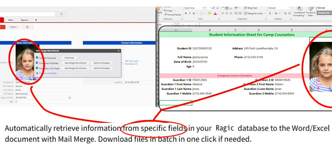Click Edit the Template for CounselorInfoSheet
The image size is (332, 166).
click(102, 63)
